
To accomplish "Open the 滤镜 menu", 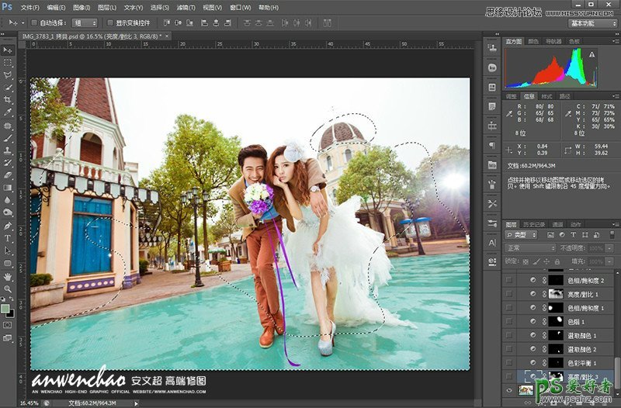I will pos(185,7).
